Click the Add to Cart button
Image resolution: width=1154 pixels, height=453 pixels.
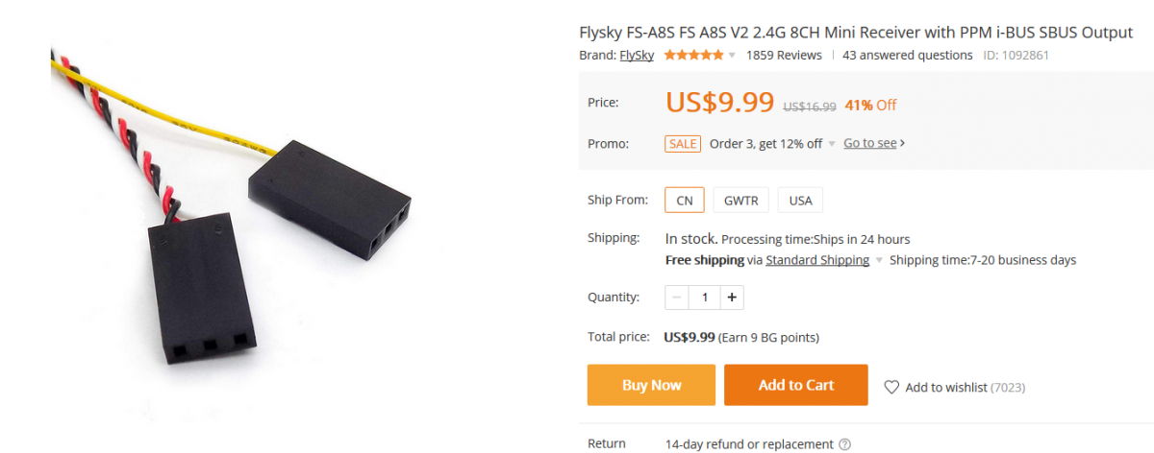pyautogui.click(x=796, y=385)
